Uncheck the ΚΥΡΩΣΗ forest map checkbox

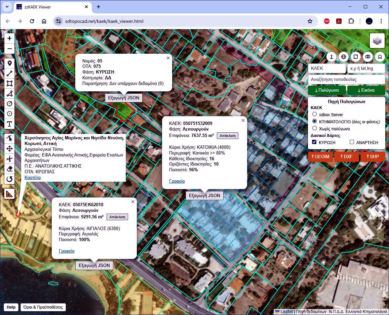click(x=314, y=142)
